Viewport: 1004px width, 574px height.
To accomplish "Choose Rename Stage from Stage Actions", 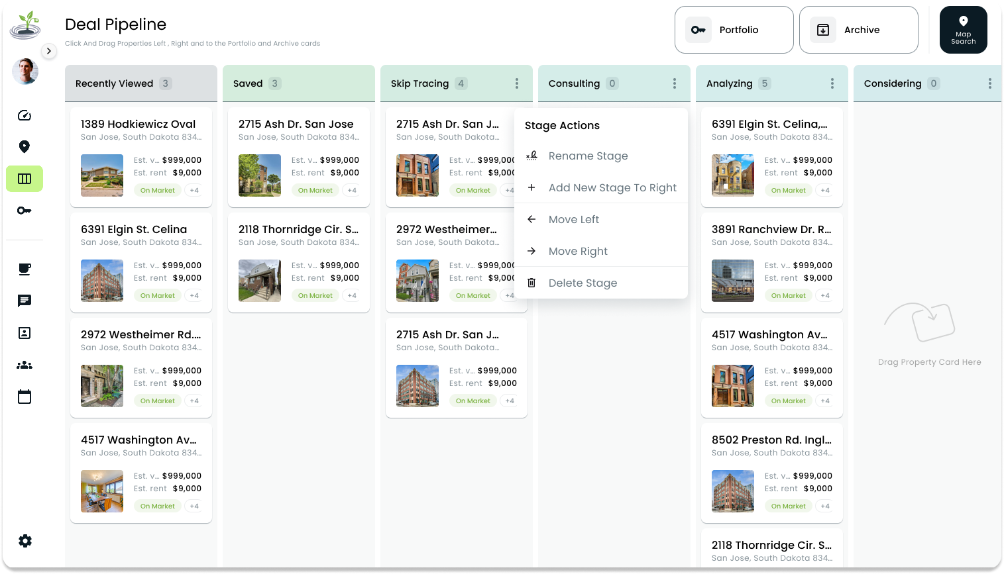I will (x=601, y=156).
